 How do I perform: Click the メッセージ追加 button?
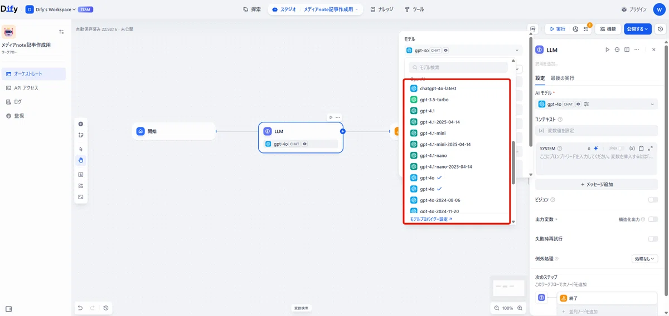coord(597,184)
